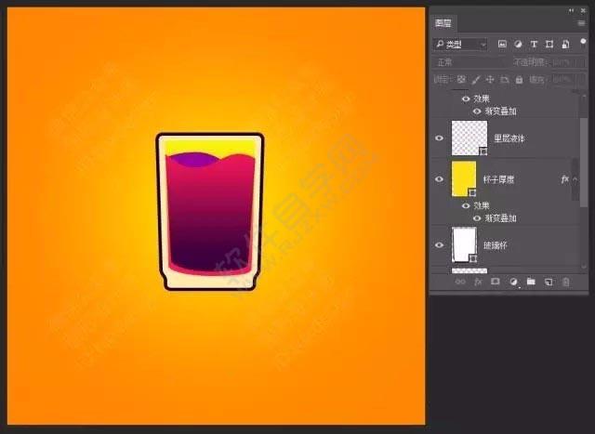Viewport: 595px width, 434px height.
Task: Click the yellow 杯子厚度 layer thumbnail
Action: (x=464, y=178)
